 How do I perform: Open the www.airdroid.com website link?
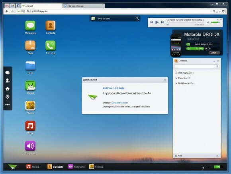[119, 103]
